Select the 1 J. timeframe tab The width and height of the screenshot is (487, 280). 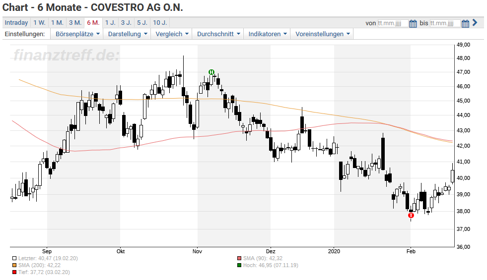pyautogui.click(x=110, y=23)
